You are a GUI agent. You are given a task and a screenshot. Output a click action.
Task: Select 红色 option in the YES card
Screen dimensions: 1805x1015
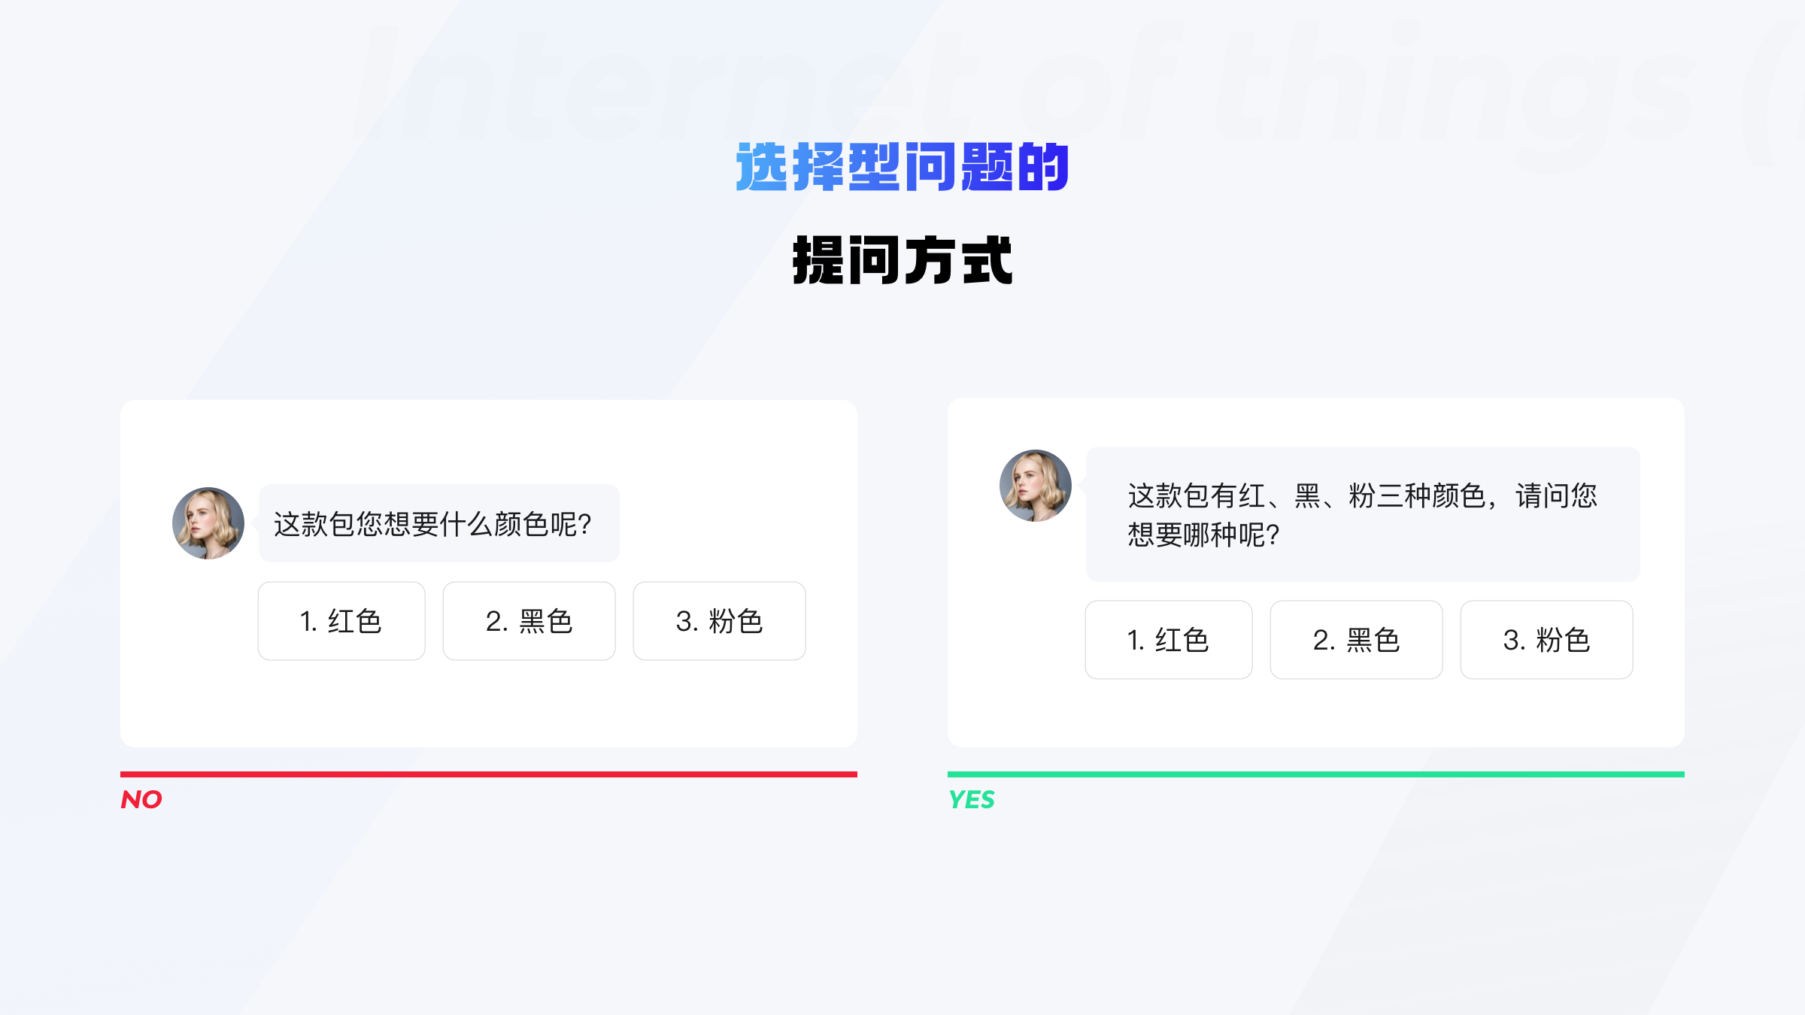point(1169,640)
